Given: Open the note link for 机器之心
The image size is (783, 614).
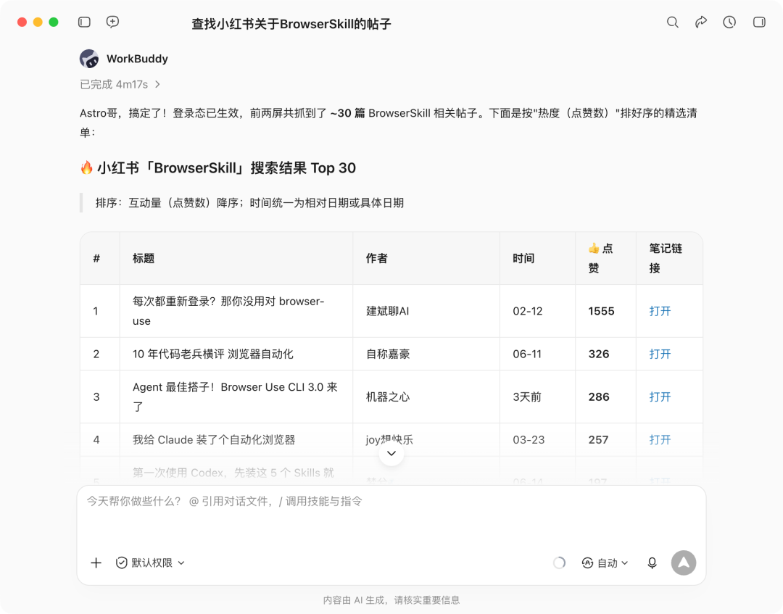Looking at the screenshot, I should (x=660, y=397).
